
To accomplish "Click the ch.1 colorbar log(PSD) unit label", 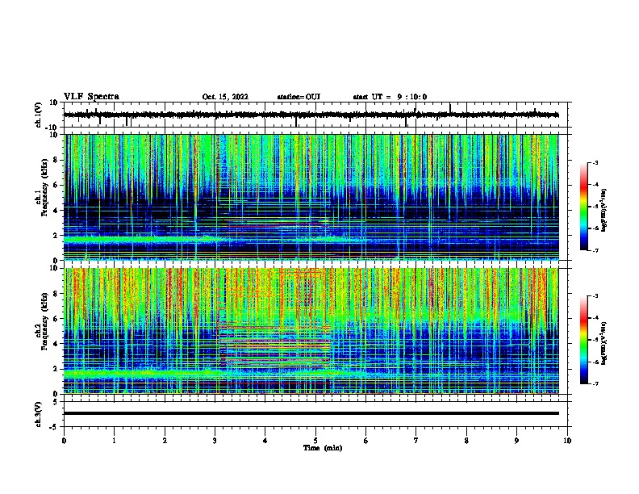I will pyautogui.click(x=604, y=211).
